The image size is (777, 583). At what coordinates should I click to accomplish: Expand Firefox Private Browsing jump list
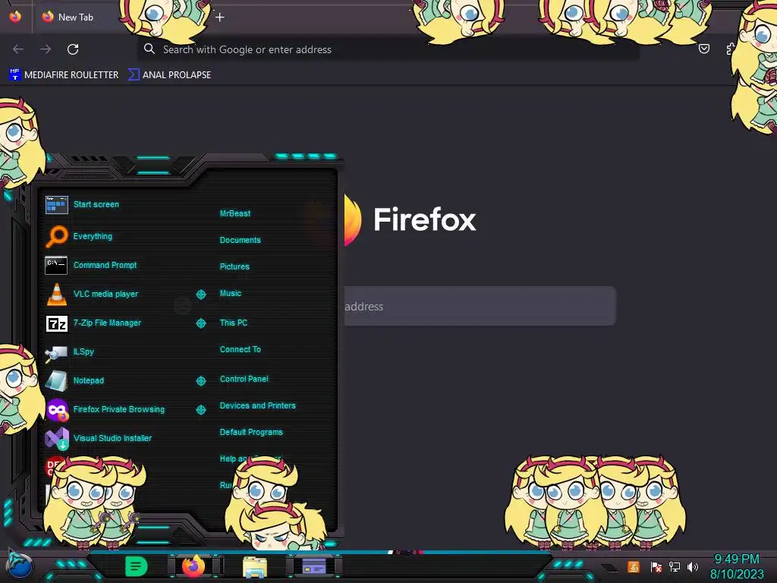[200, 409]
